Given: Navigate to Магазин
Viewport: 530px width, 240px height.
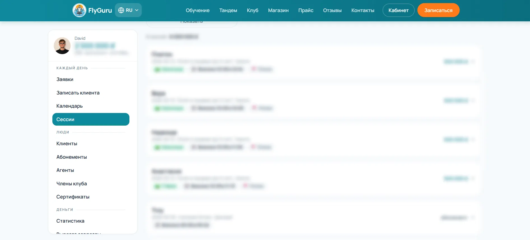Looking at the screenshot, I should coord(278,10).
